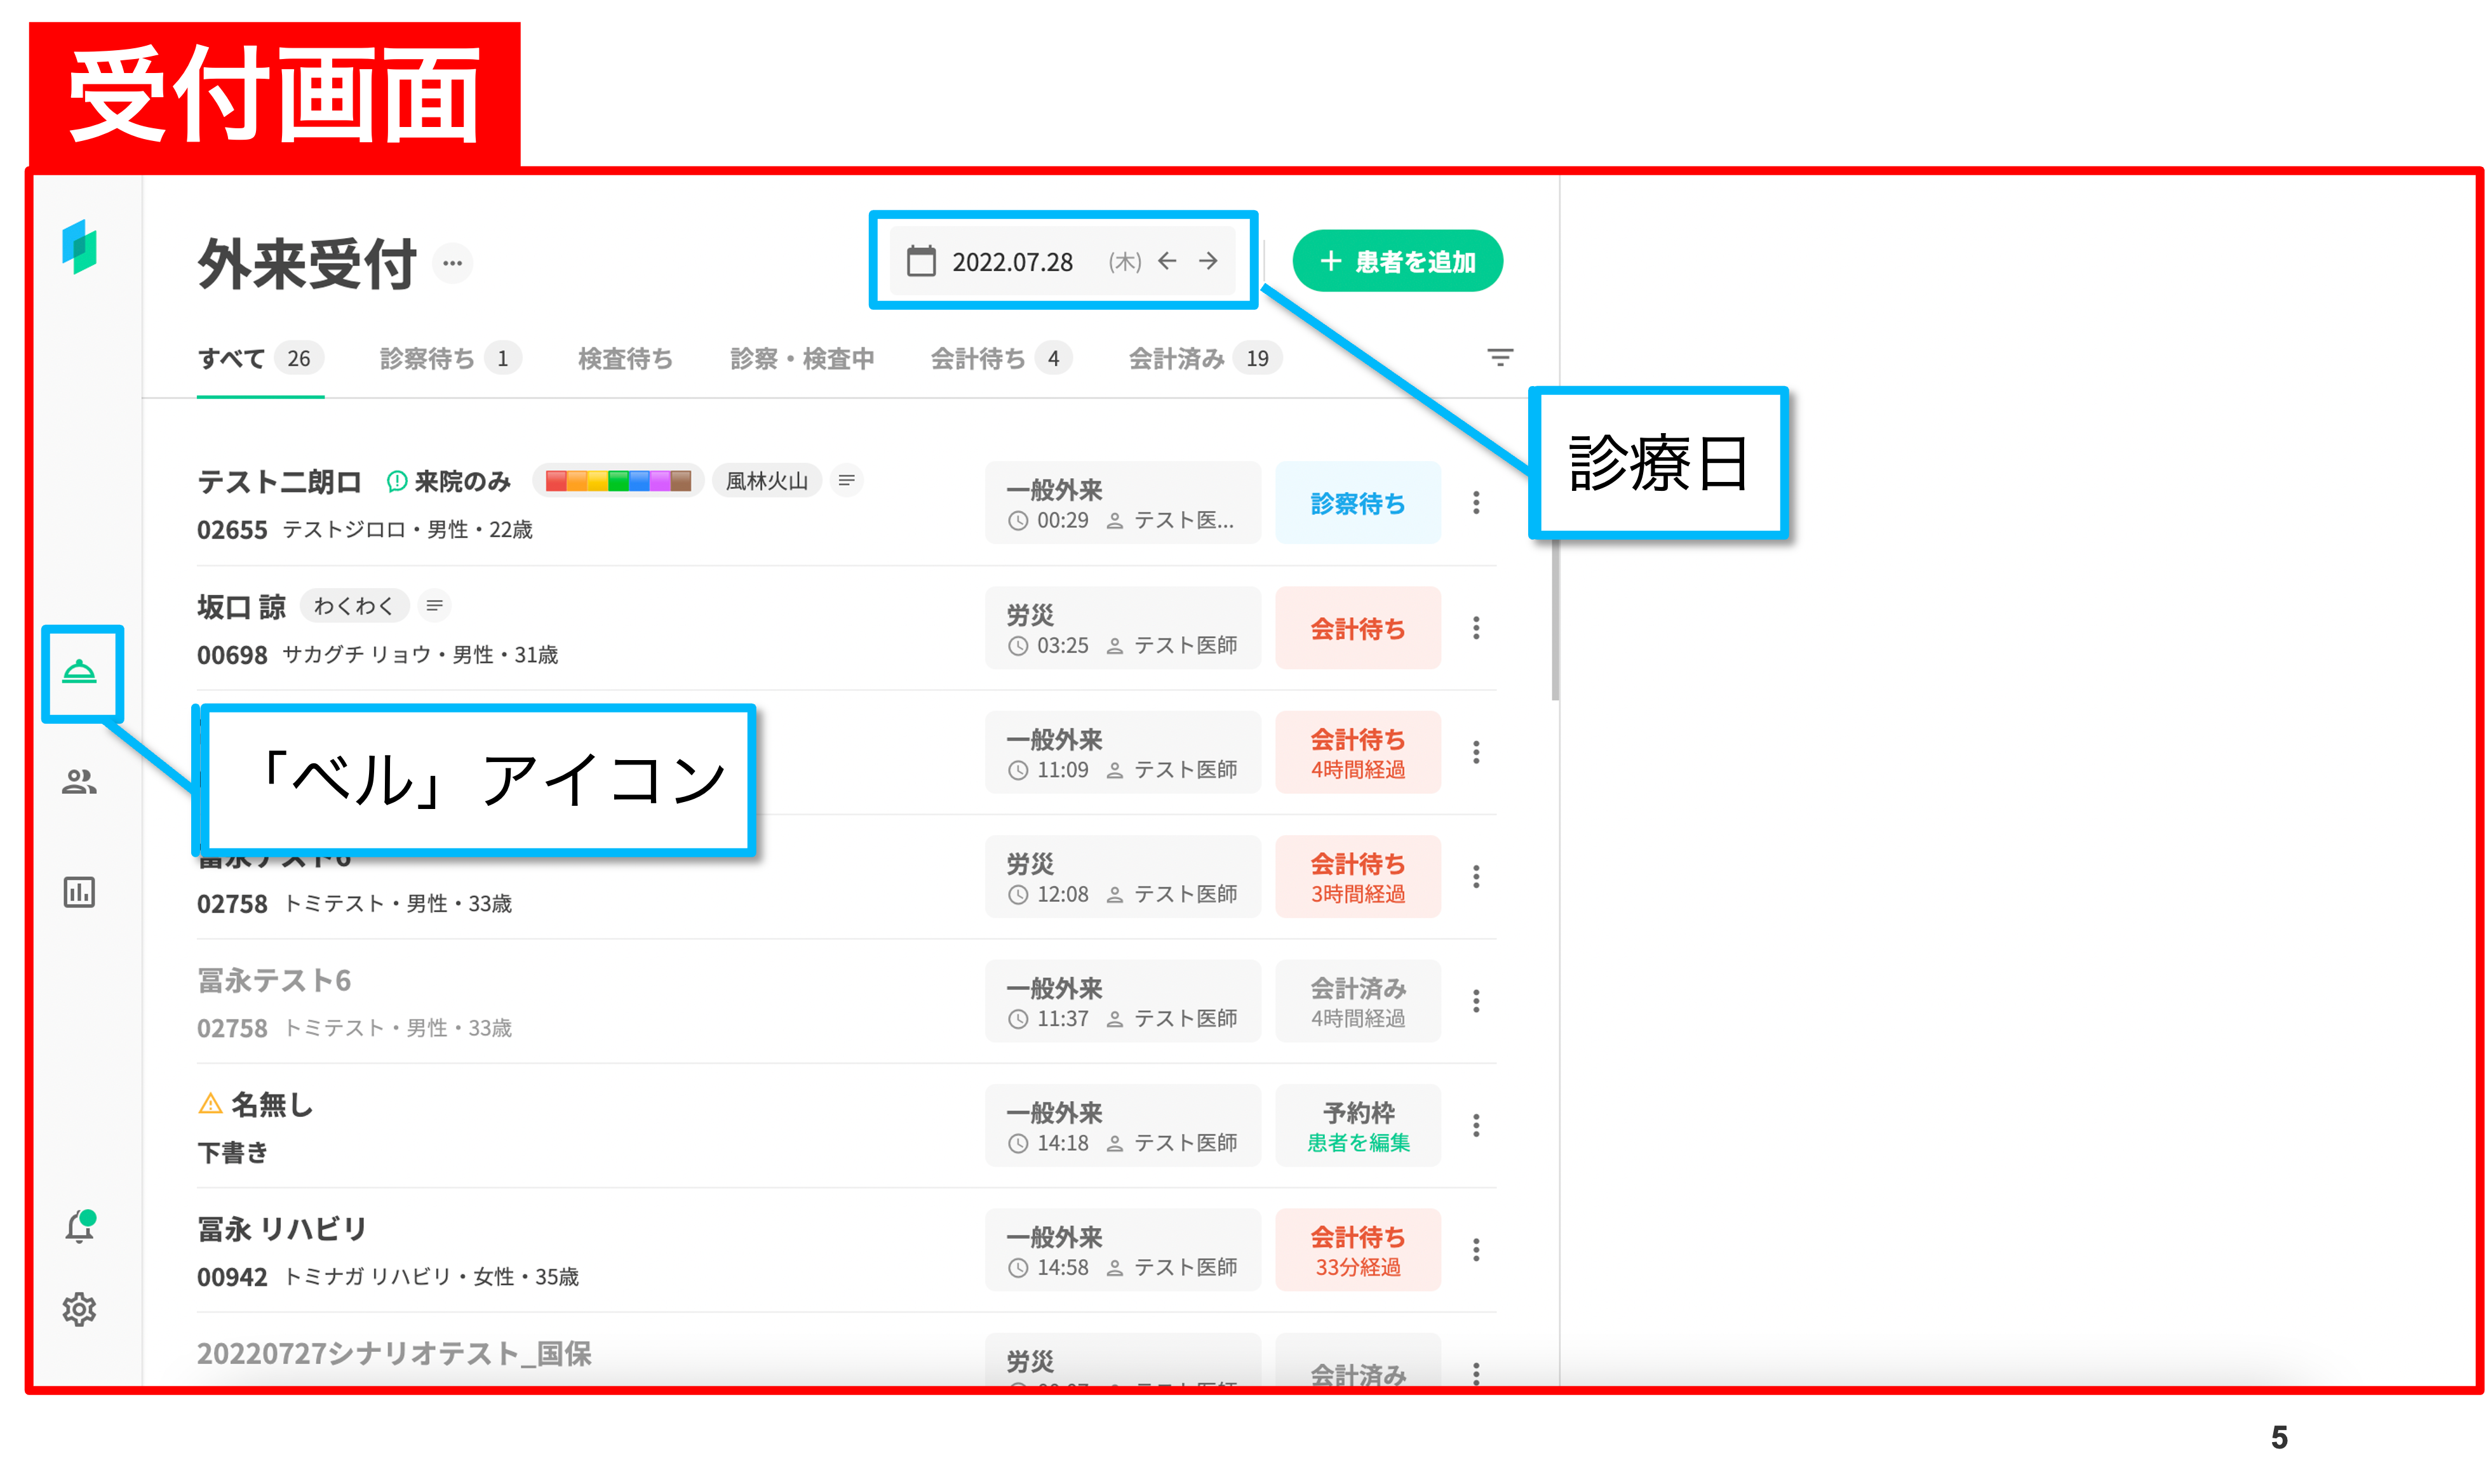
Task: Open the three-dot menu for 坂口 諒 row
Action: pyautogui.click(x=1476, y=628)
